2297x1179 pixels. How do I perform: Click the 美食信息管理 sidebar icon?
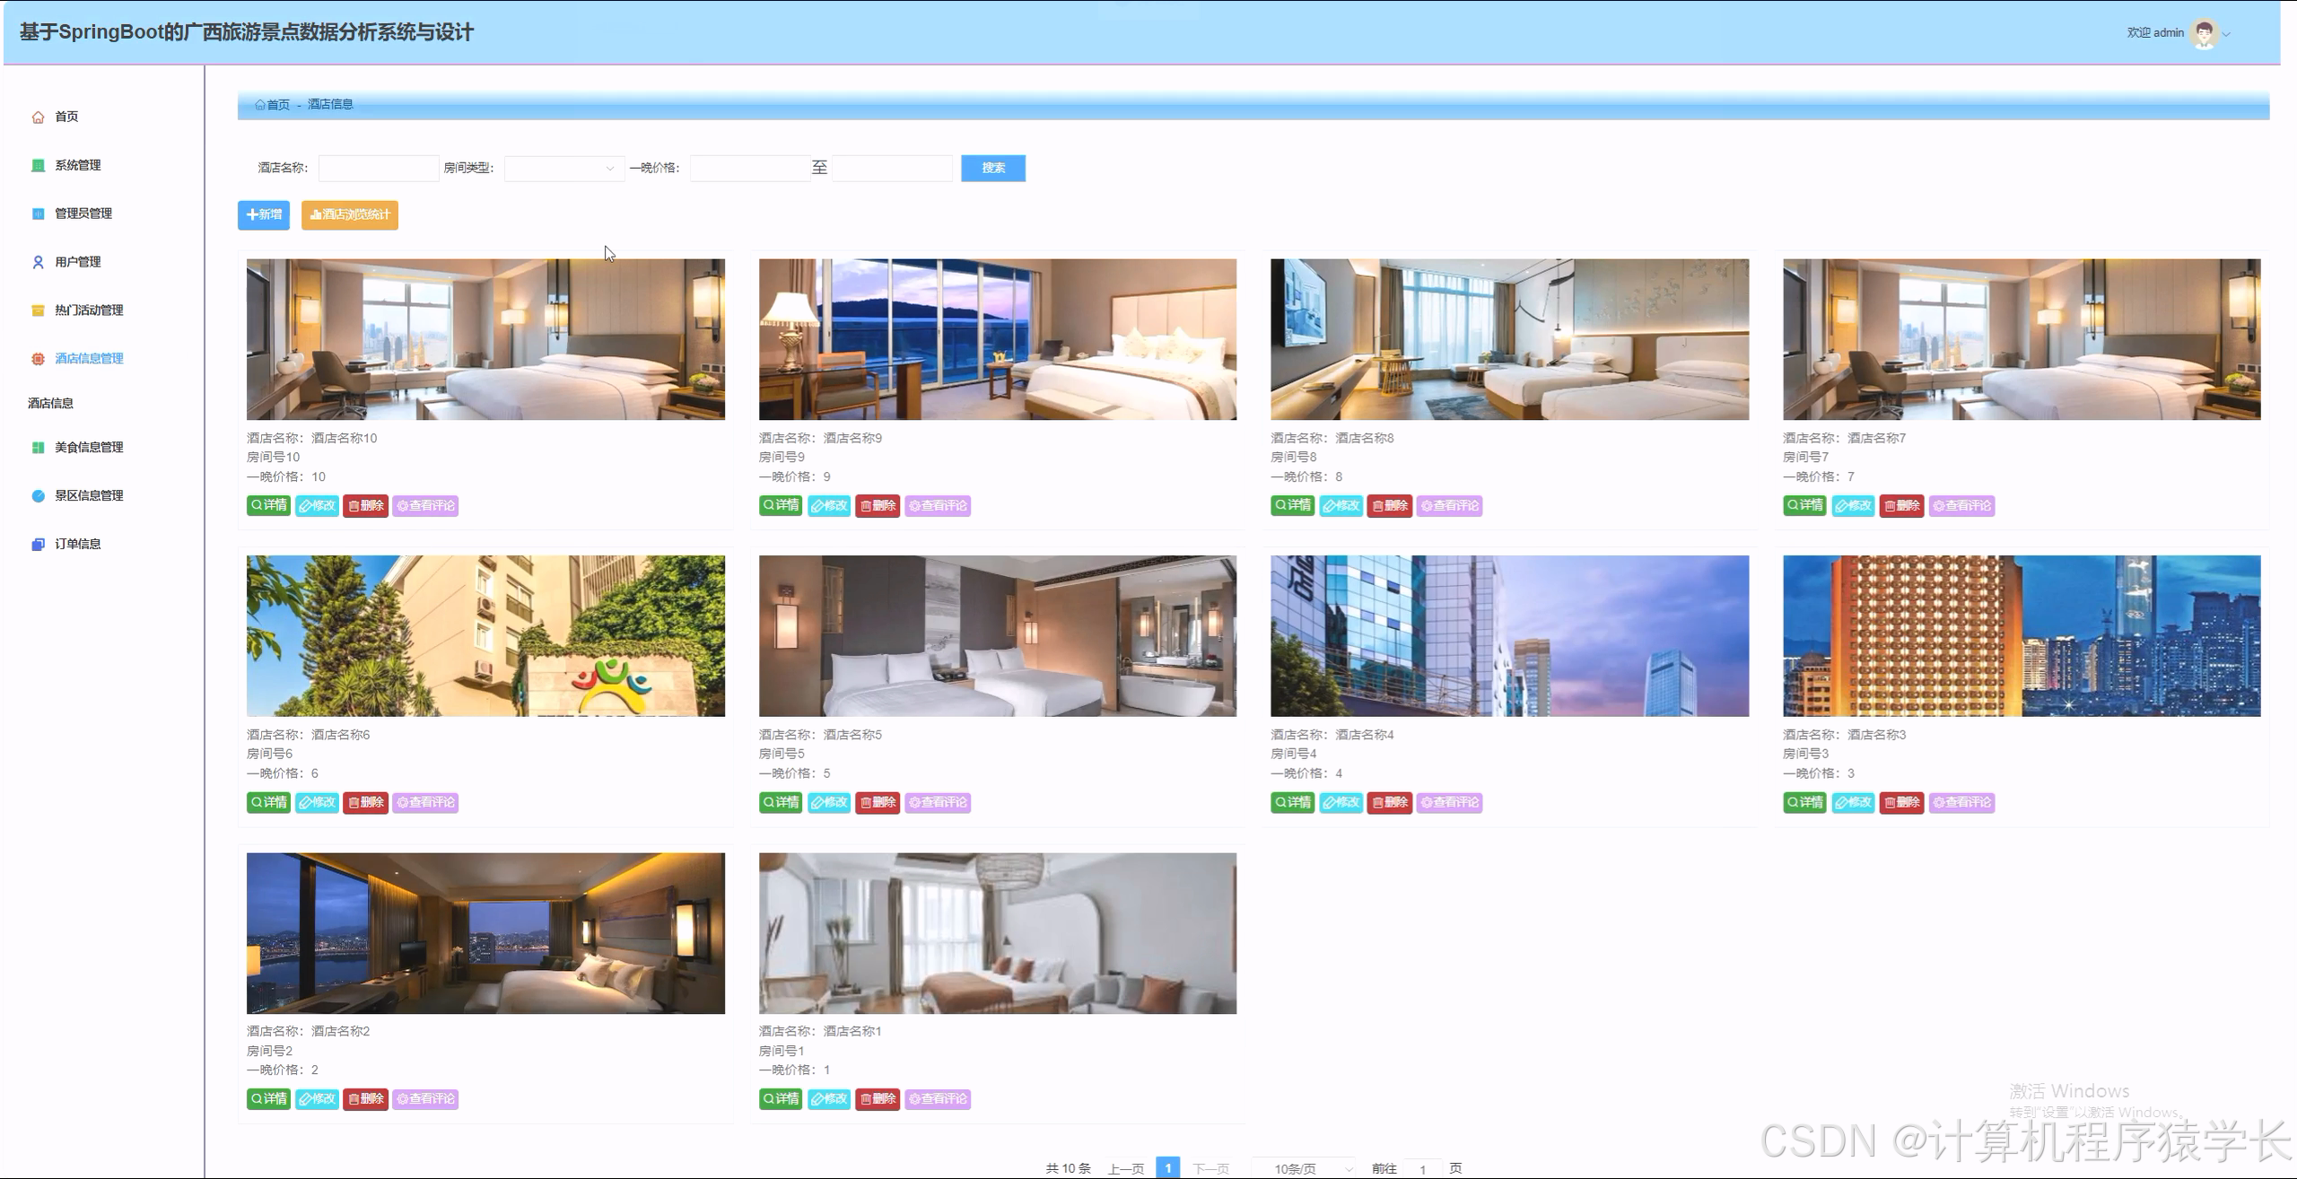pos(38,448)
